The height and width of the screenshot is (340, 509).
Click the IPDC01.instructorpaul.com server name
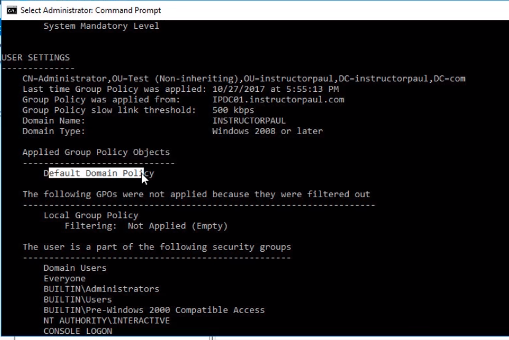coord(278,100)
